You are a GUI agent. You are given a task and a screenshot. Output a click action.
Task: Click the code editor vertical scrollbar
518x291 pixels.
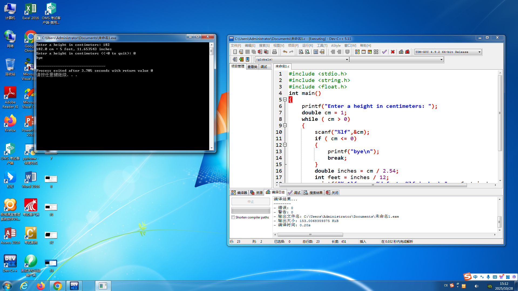pos(500,113)
